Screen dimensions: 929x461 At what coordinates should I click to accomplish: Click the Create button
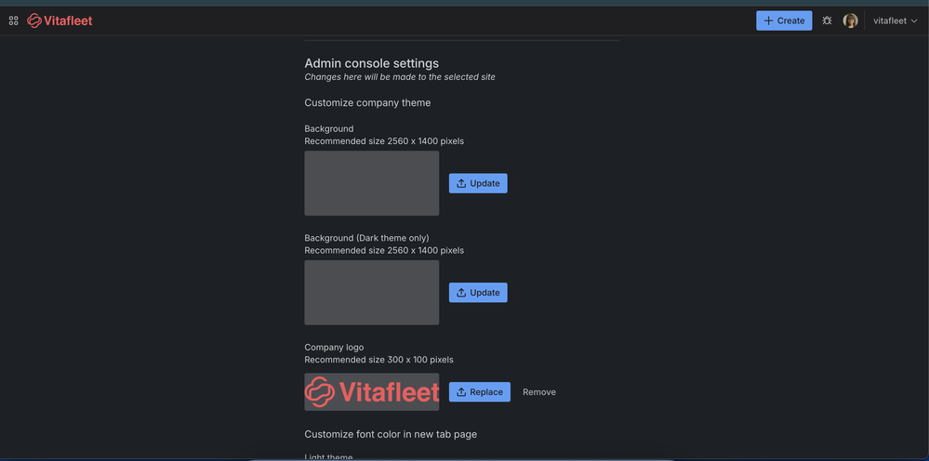784,20
